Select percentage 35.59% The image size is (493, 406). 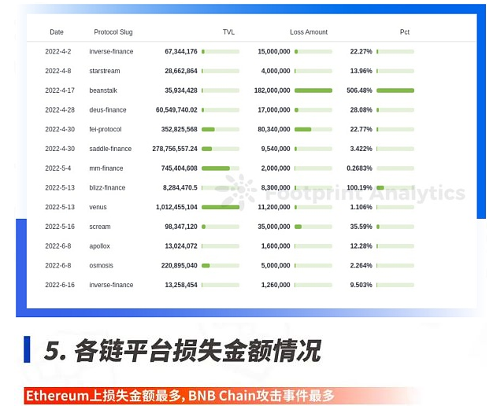pos(361,227)
